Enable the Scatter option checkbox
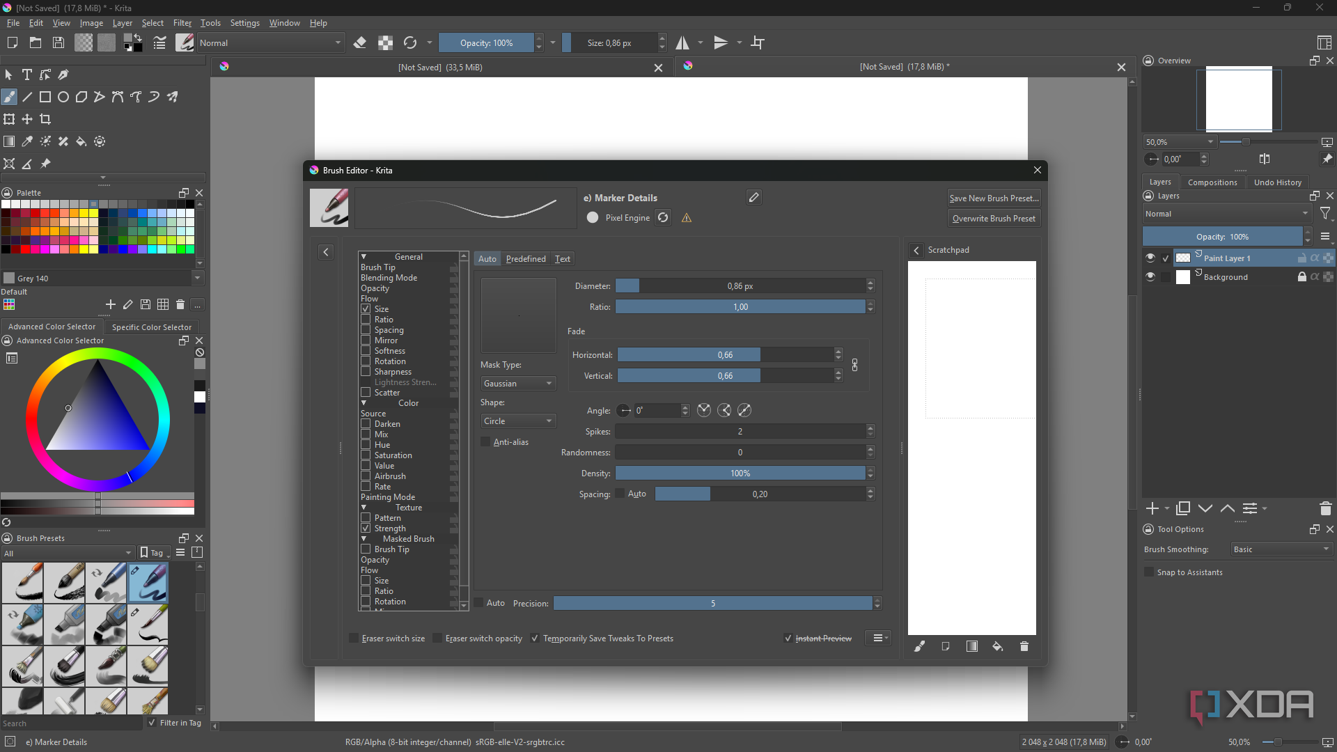1337x752 pixels. click(x=366, y=392)
